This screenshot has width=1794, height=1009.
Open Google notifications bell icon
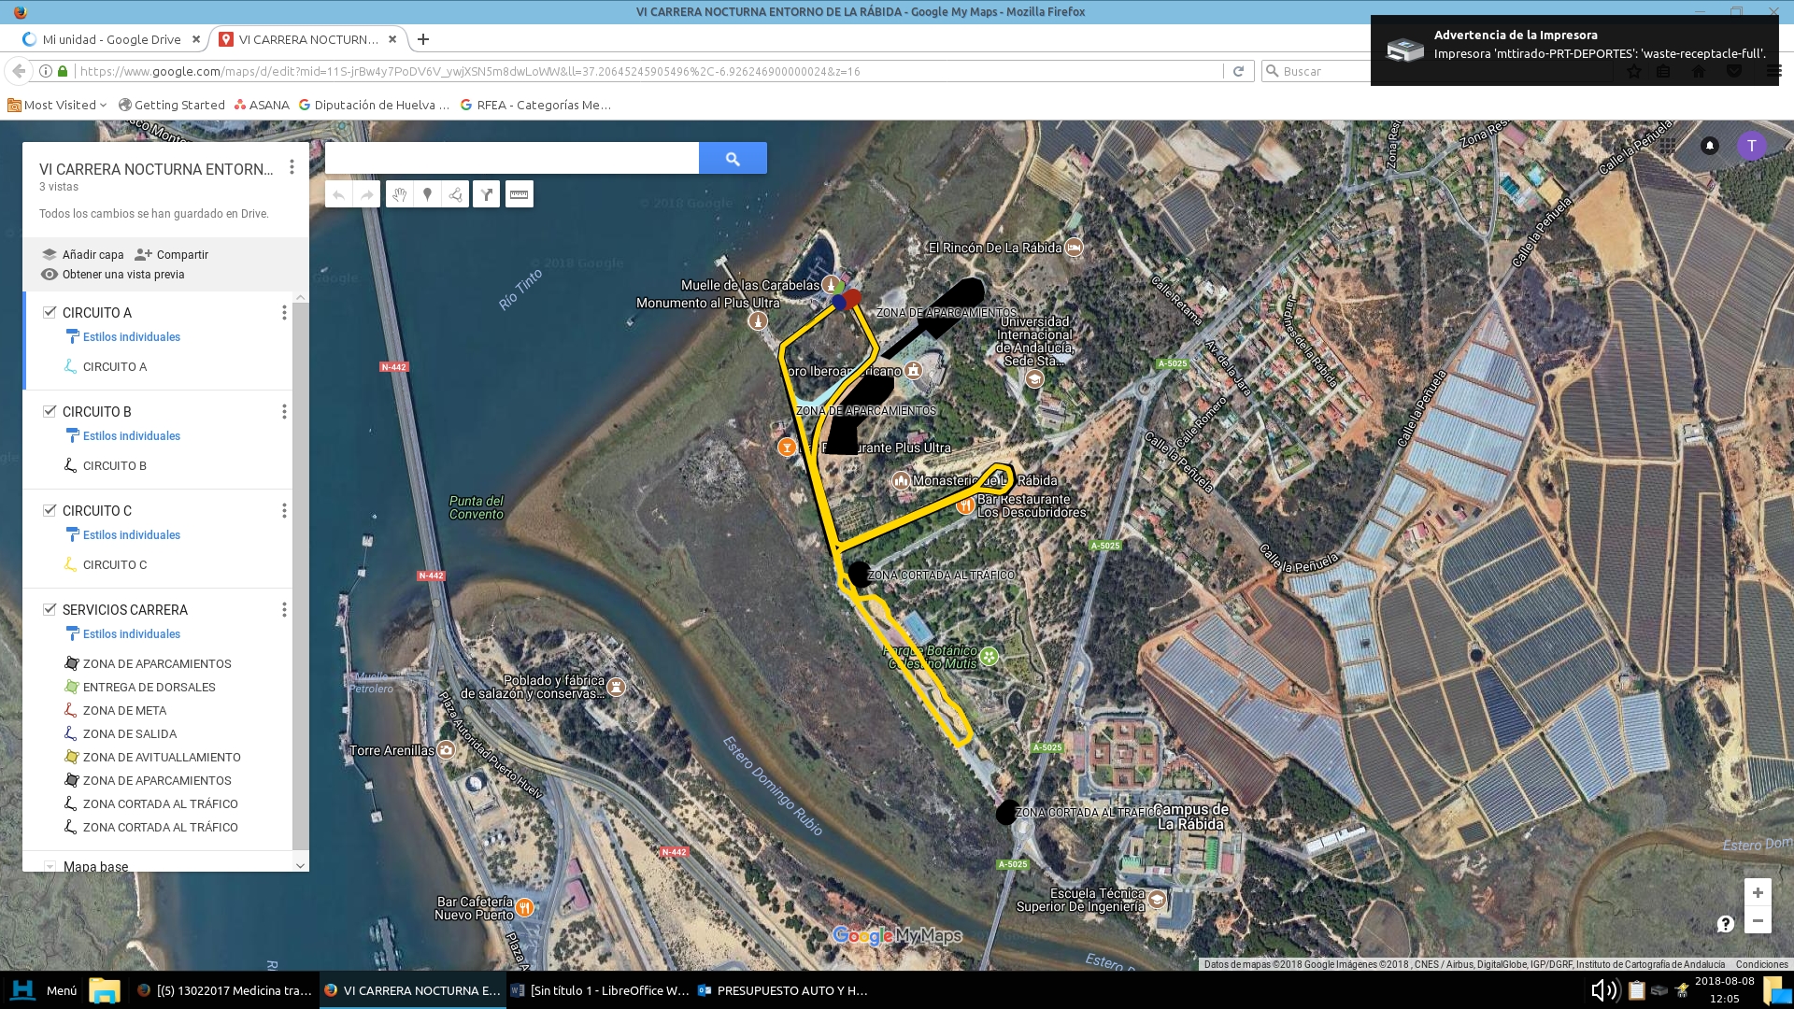[x=1710, y=146]
